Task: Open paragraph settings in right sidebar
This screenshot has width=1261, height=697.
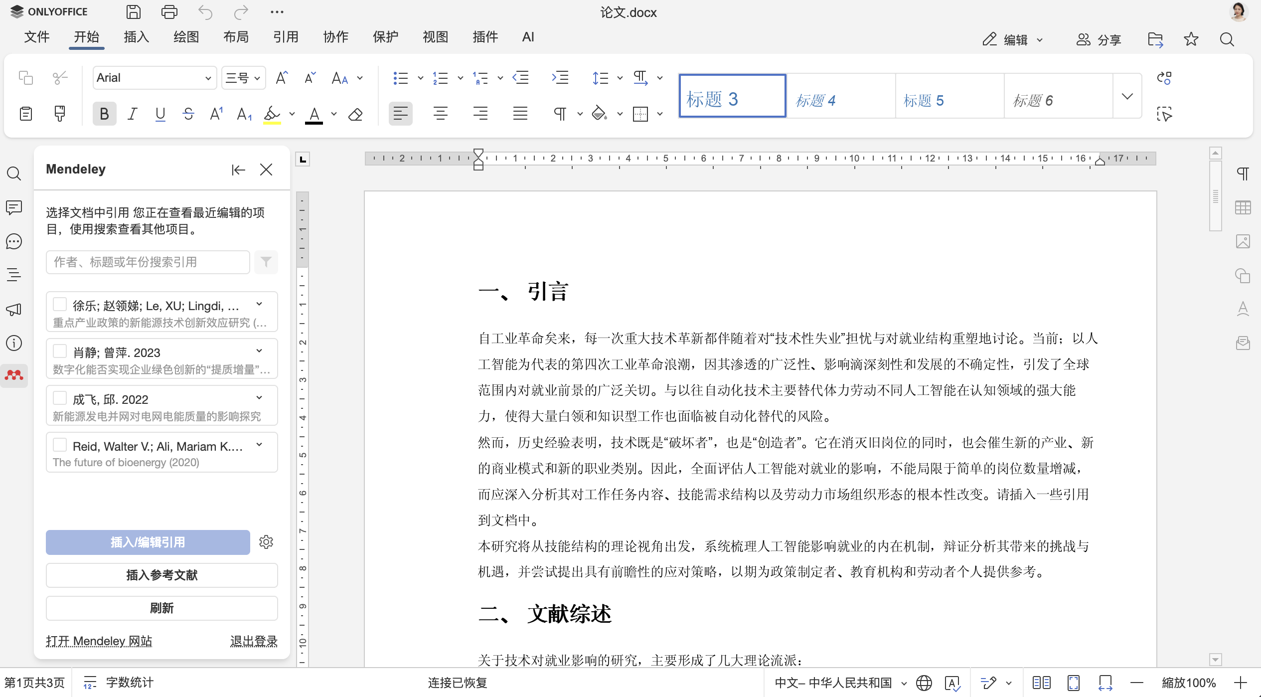Action: point(1243,174)
